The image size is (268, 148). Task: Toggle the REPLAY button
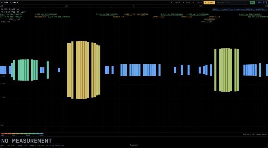click(261, 3)
